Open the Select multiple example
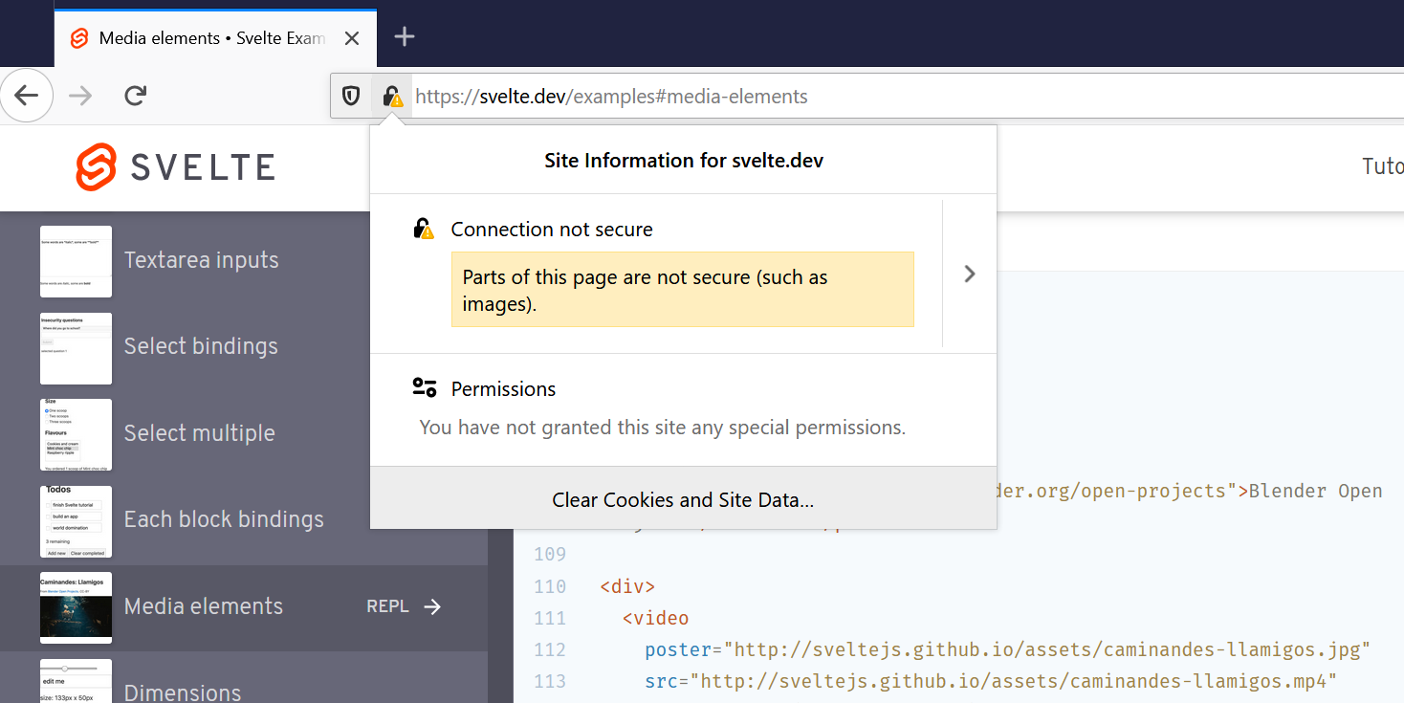1404x703 pixels. (x=199, y=433)
